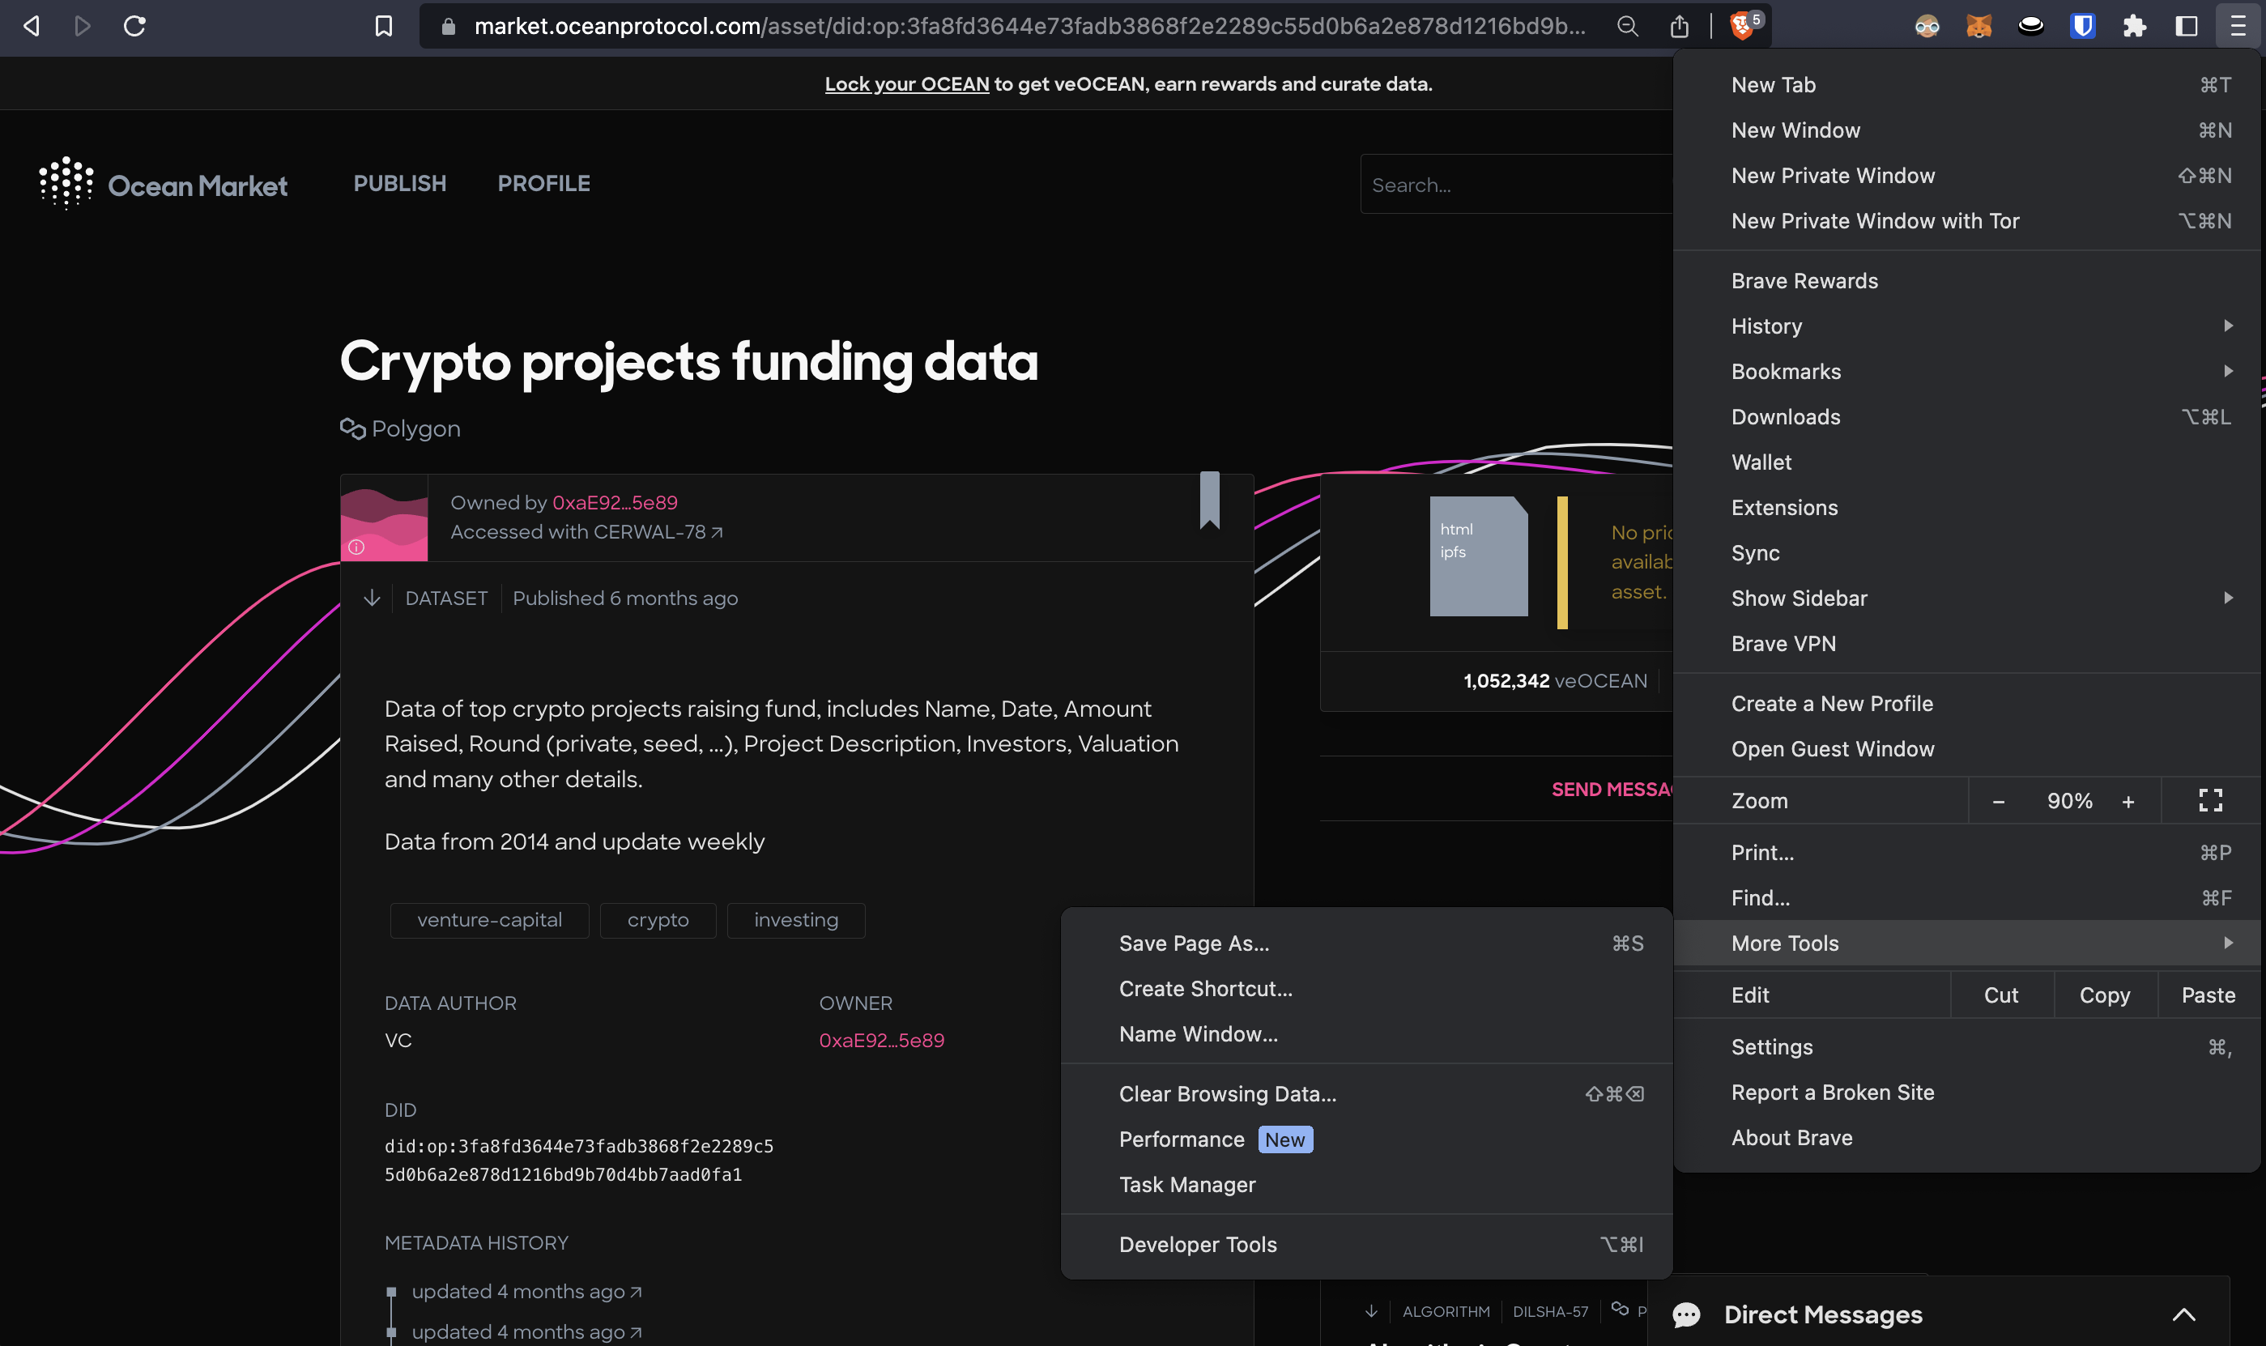The width and height of the screenshot is (2266, 1346).
Task: Click the browser back arrow
Action: [32, 26]
